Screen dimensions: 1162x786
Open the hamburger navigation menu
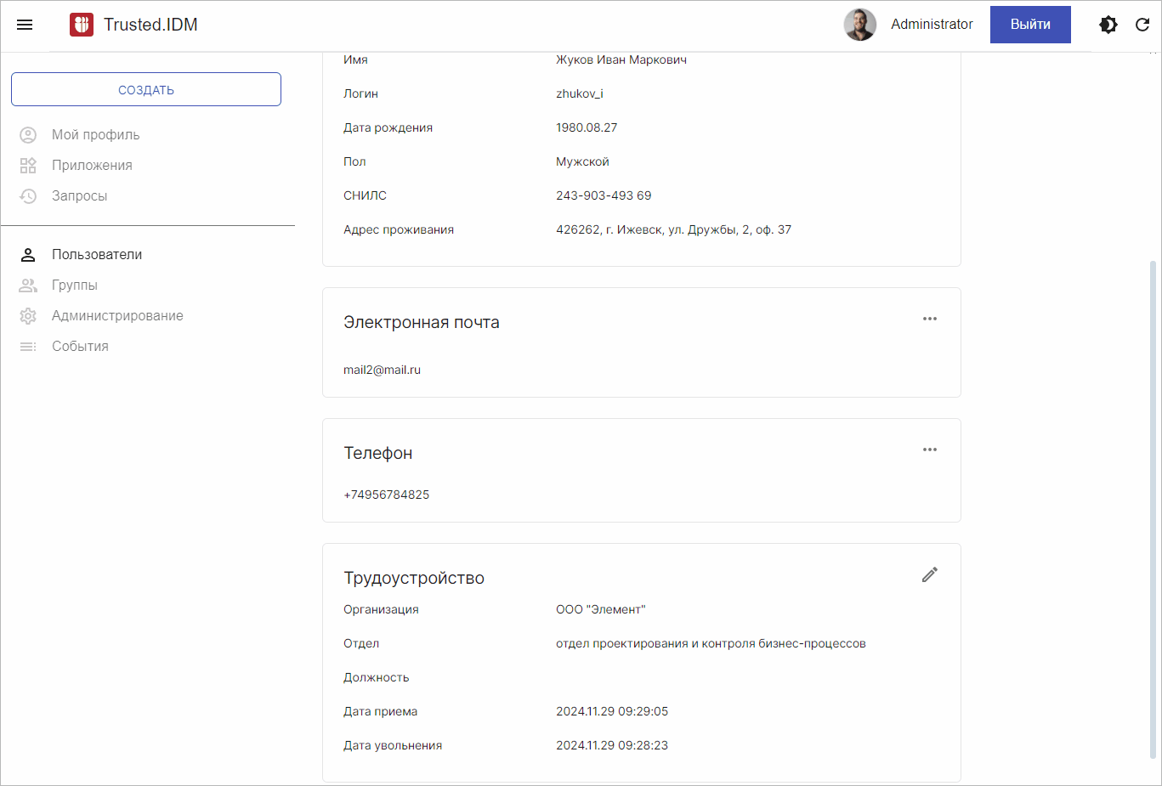(24, 24)
